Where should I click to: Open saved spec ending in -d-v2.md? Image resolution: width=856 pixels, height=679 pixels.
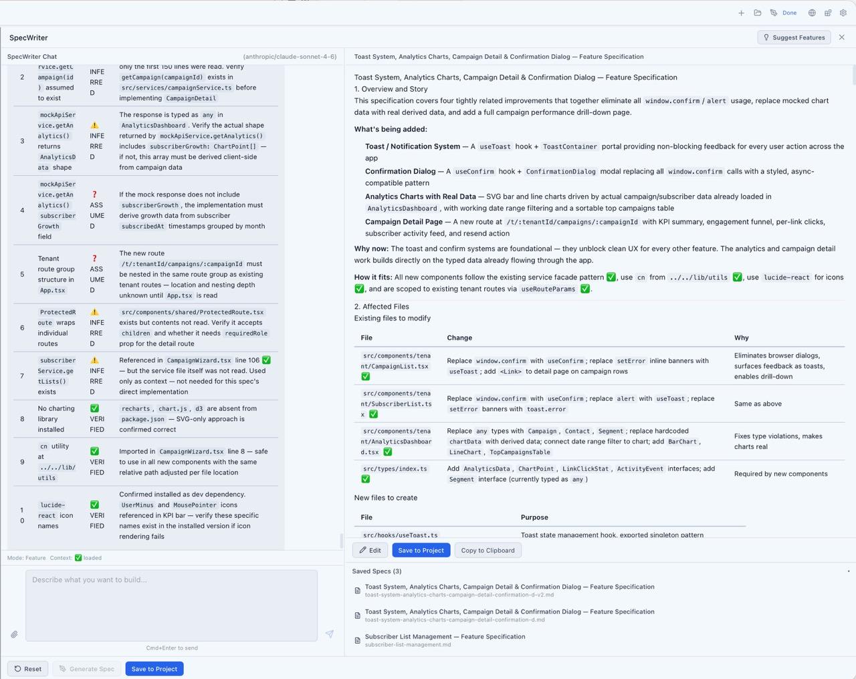pos(510,590)
